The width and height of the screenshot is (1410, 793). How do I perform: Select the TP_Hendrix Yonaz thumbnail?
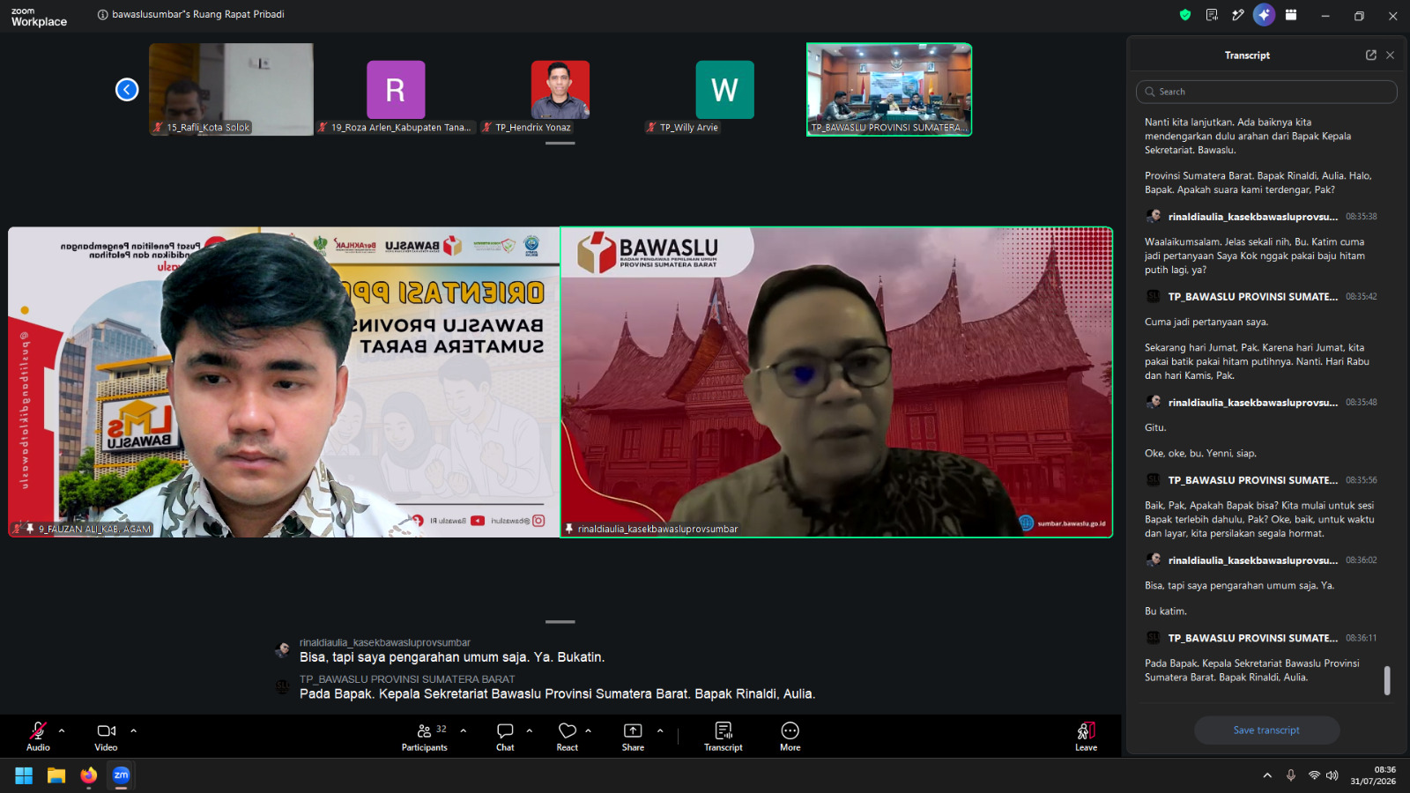[560, 89]
